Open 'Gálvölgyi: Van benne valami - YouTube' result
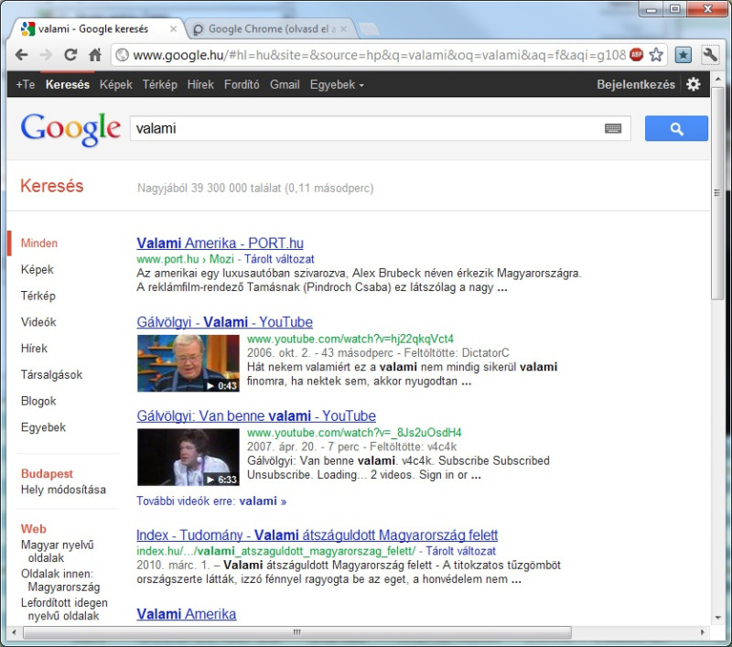This screenshot has width=732, height=647. tap(256, 415)
